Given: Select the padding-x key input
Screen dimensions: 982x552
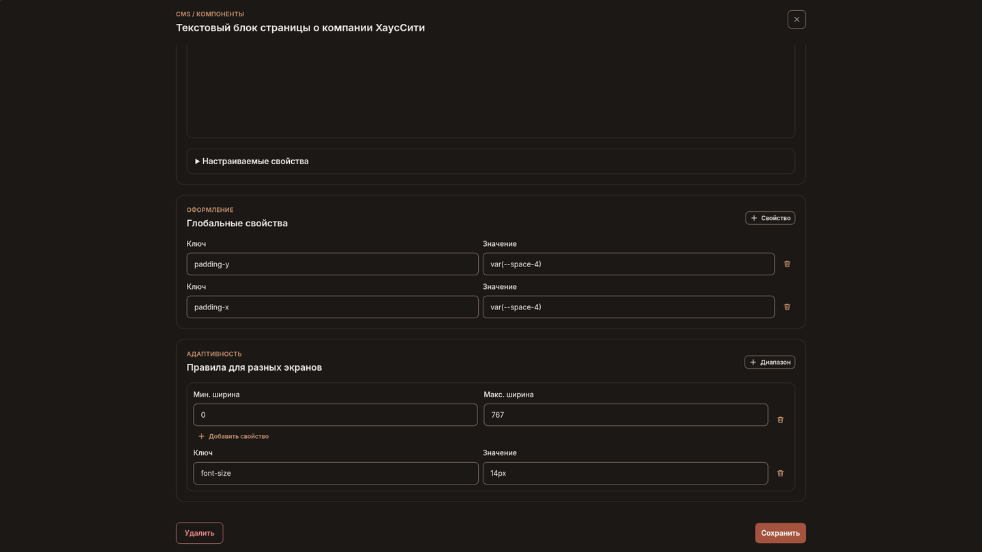Looking at the screenshot, I should point(333,307).
